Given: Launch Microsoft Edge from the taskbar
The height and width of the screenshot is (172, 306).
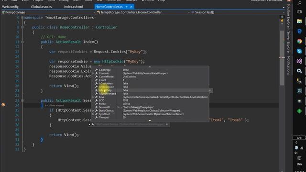Looking at the screenshot, I should [299, 31].
